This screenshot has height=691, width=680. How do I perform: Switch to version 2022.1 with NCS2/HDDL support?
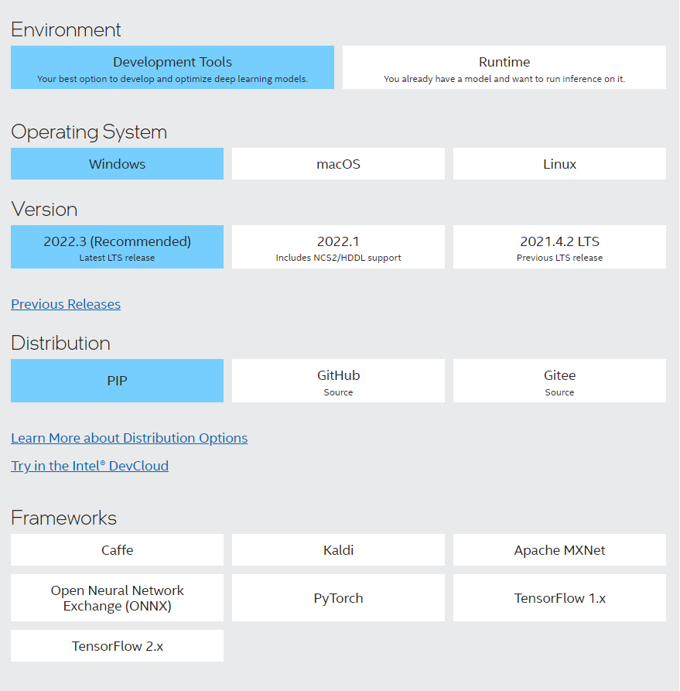(339, 247)
